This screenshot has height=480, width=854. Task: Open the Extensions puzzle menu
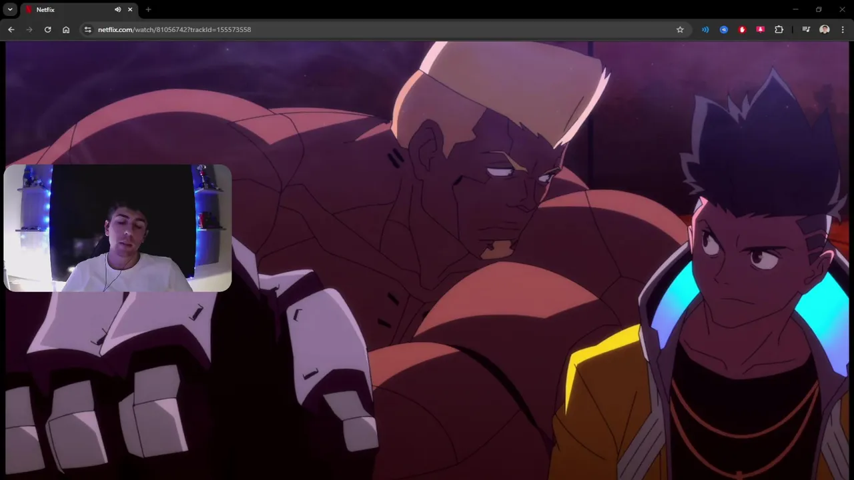click(x=779, y=29)
